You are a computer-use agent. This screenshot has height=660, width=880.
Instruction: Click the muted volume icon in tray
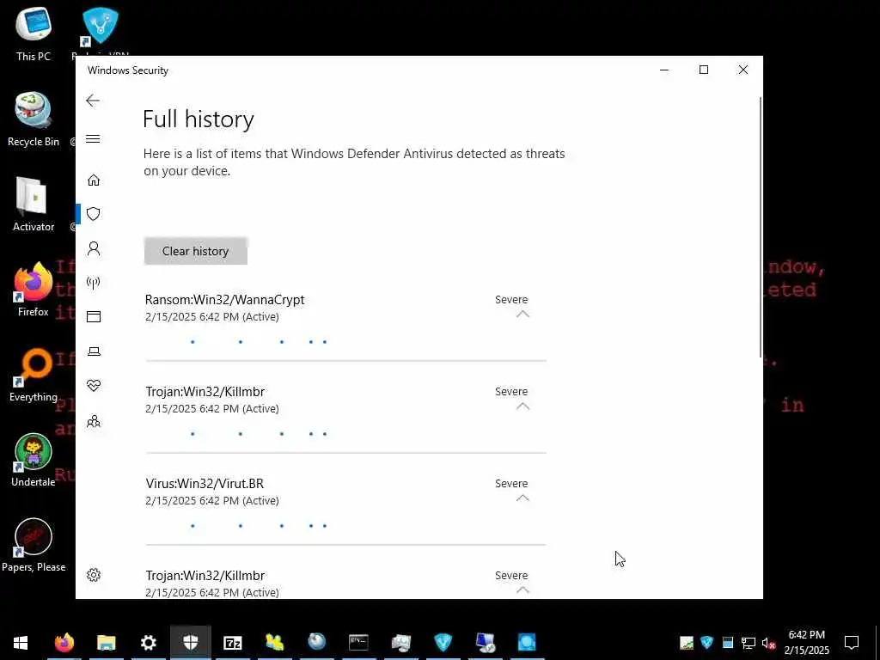[768, 643]
